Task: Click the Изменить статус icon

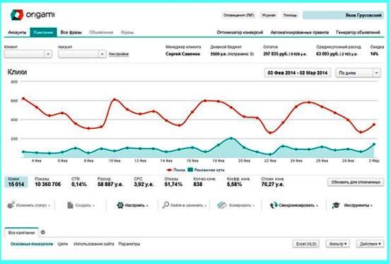Action: pos(11,205)
